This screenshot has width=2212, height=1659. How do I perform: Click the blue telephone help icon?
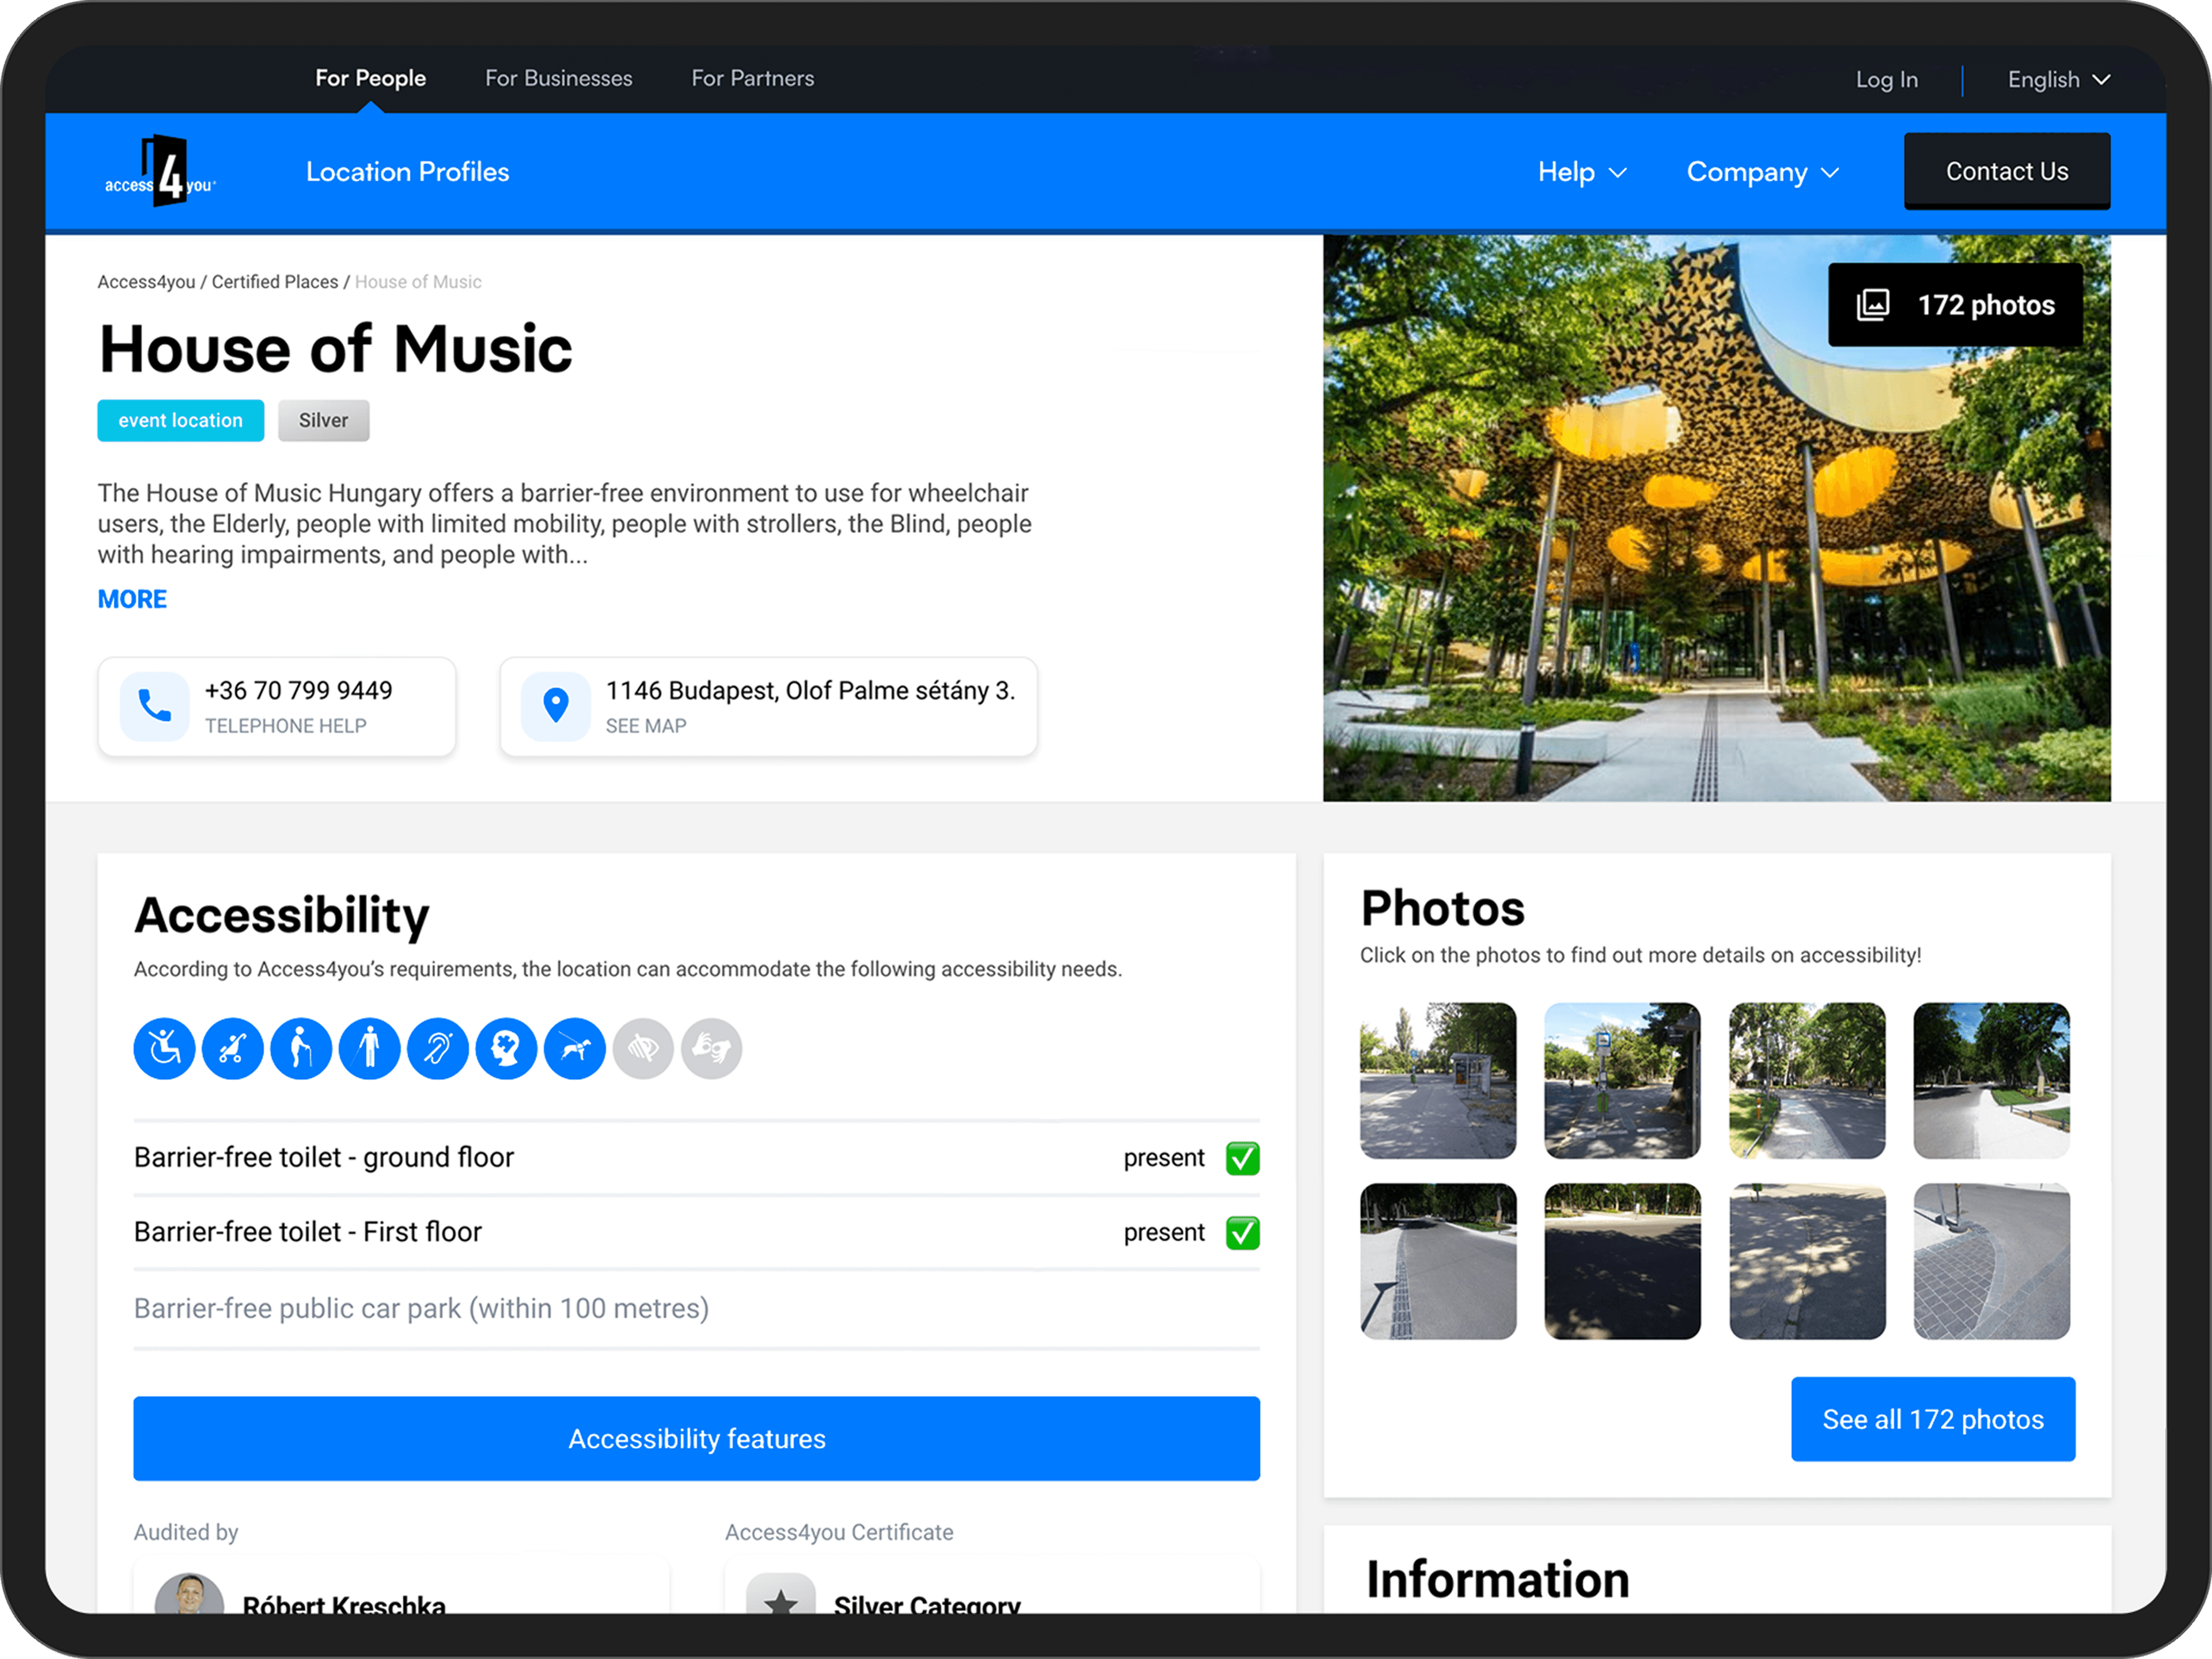click(x=154, y=706)
